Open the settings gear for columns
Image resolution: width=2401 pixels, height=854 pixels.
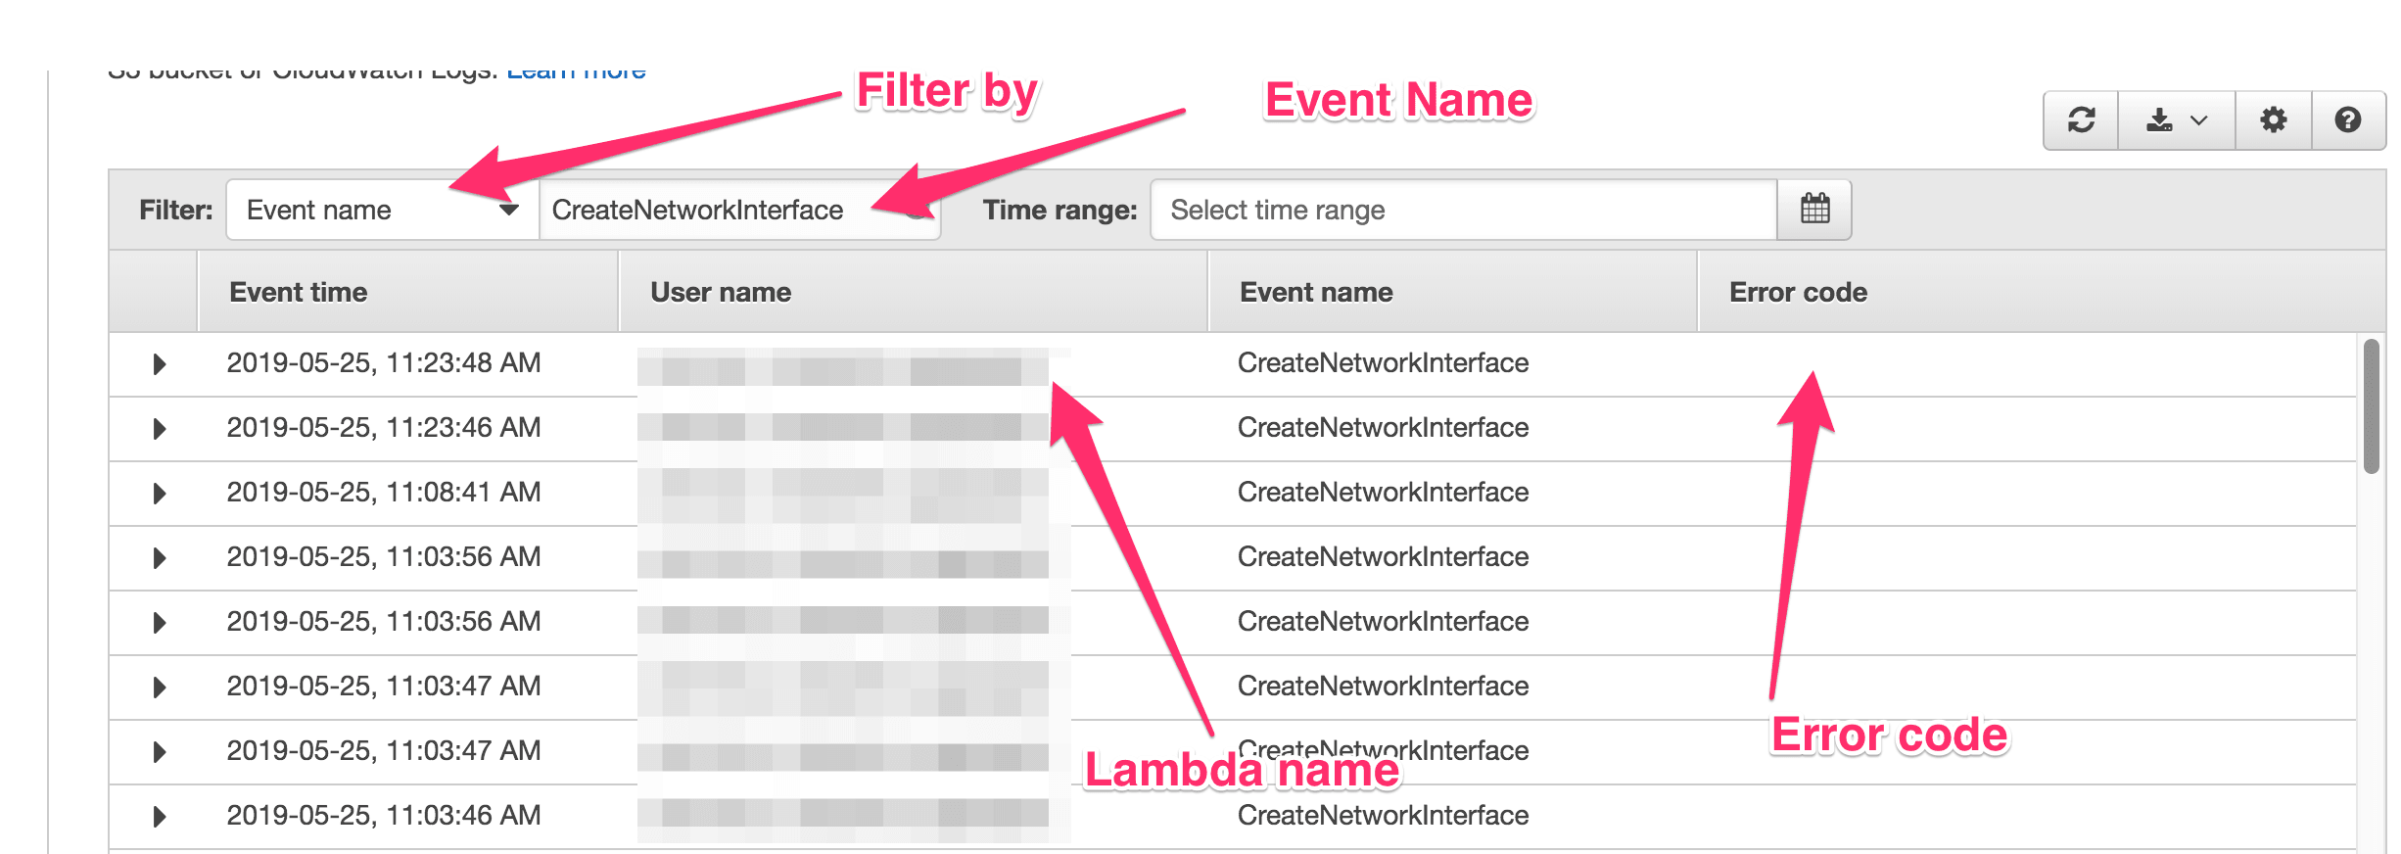tap(2274, 120)
